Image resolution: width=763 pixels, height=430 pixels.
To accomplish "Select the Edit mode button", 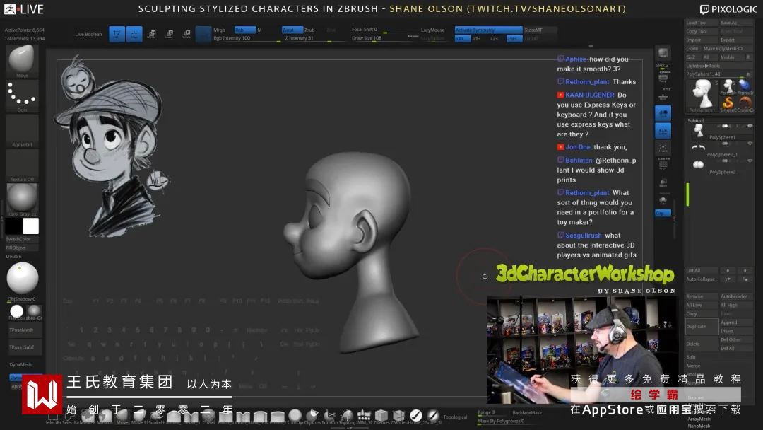I will pos(117,34).
